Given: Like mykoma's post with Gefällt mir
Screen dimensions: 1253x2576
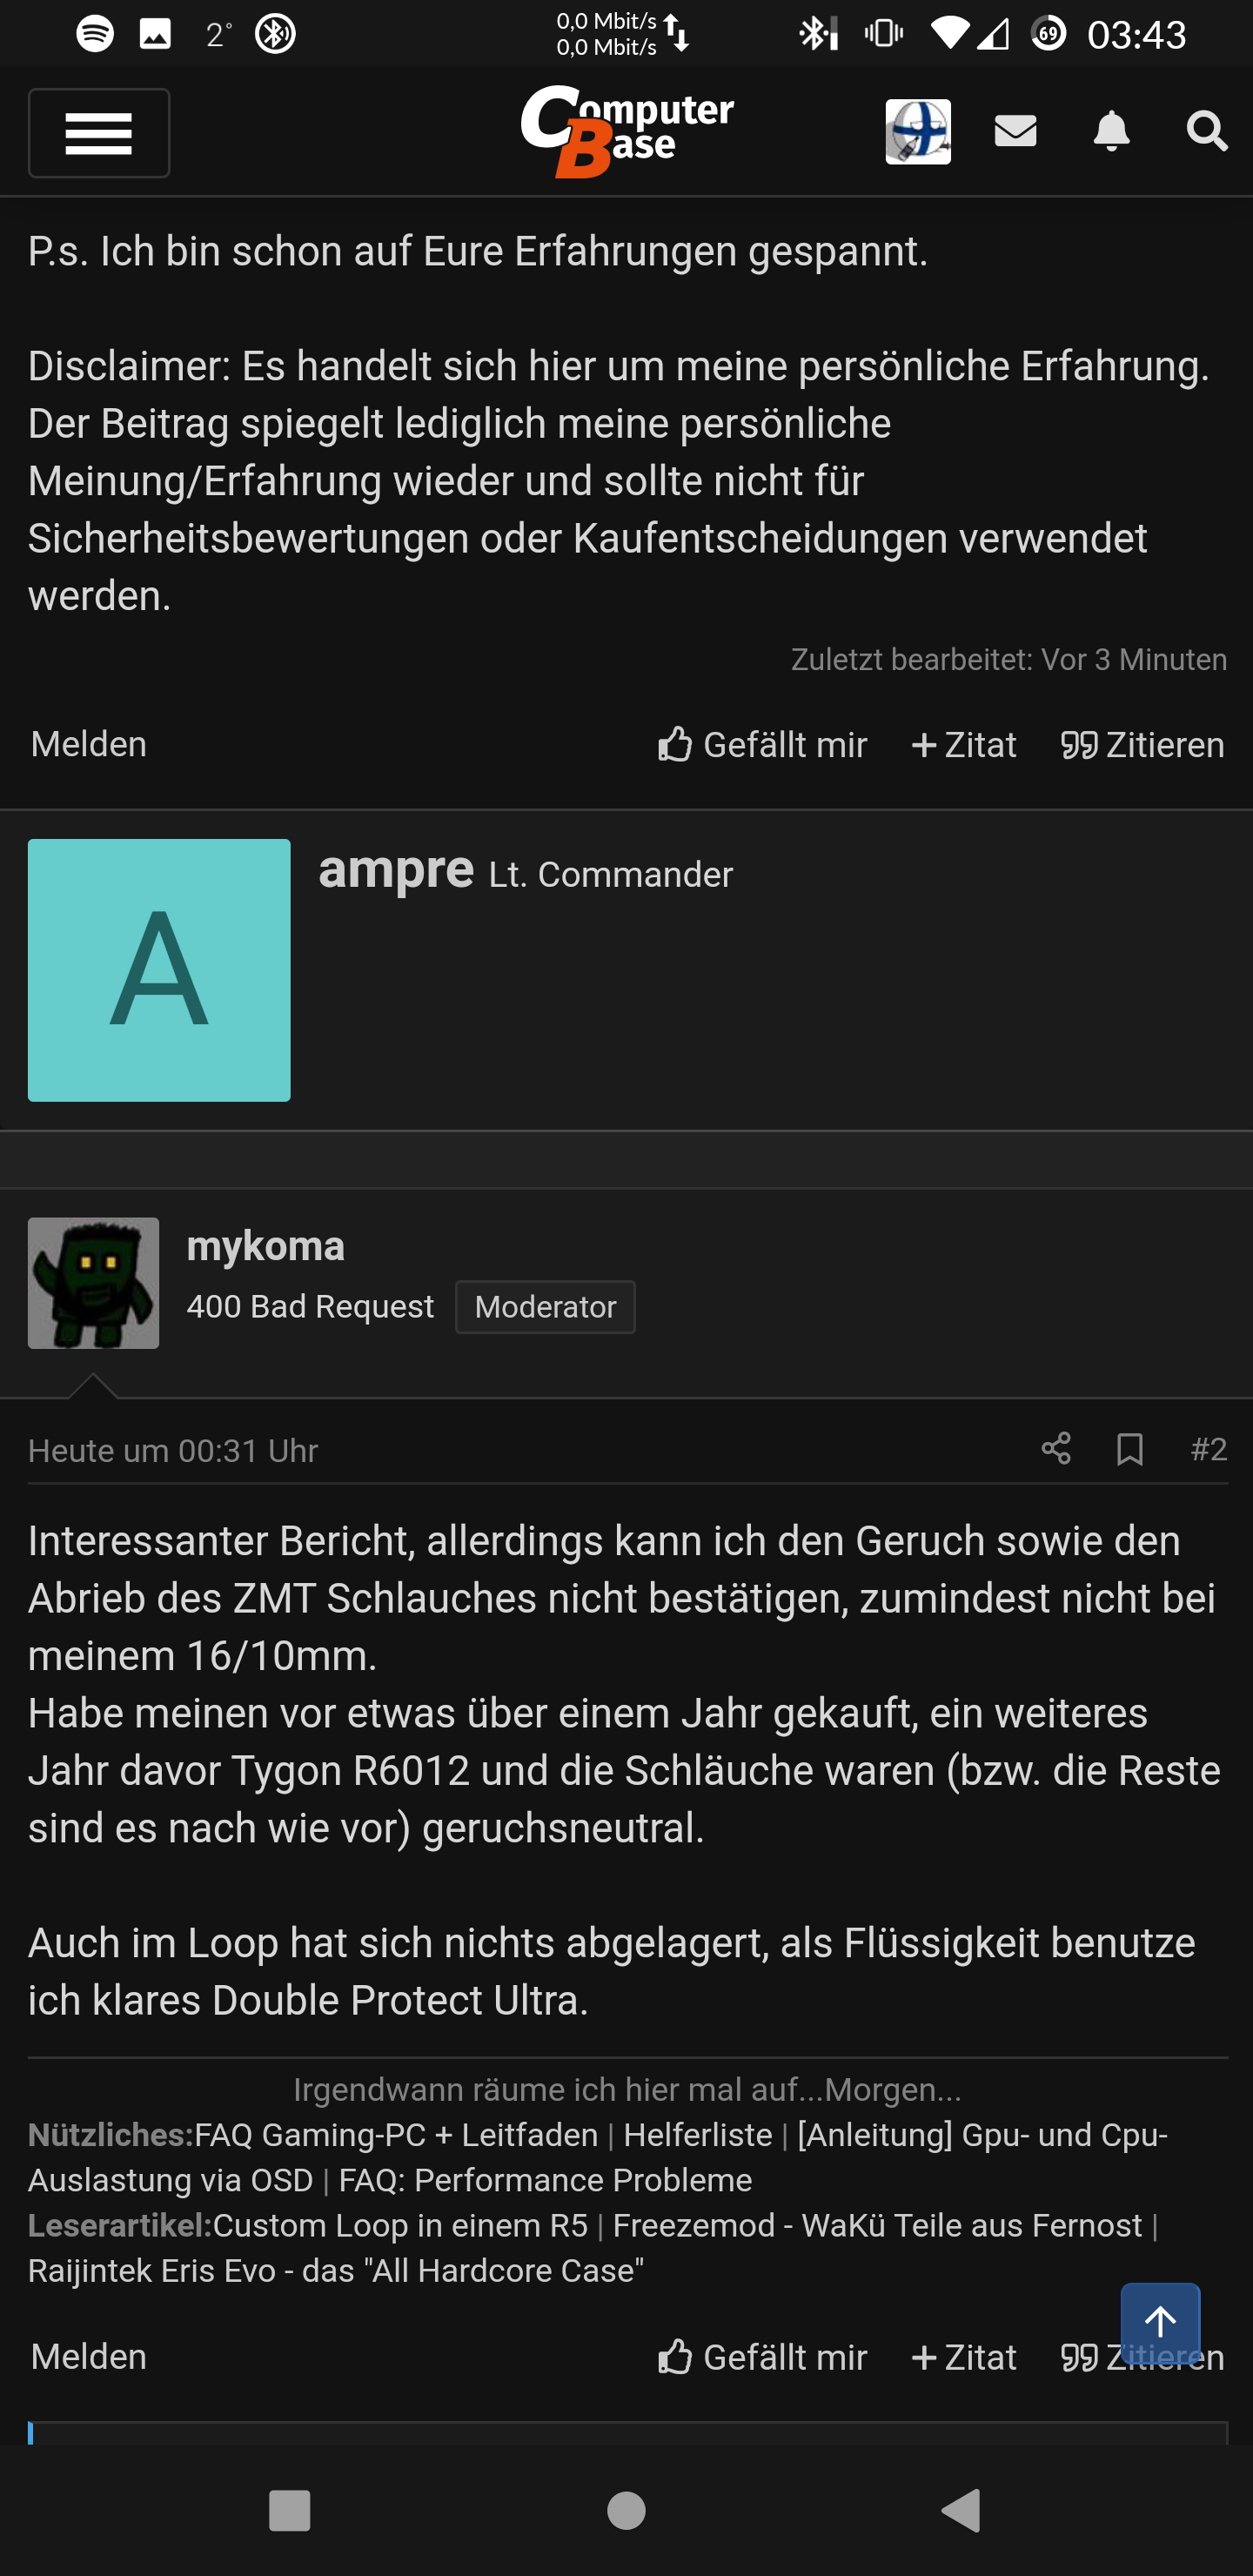Looking at the screenshot, I should click(x=762, y=2357).
